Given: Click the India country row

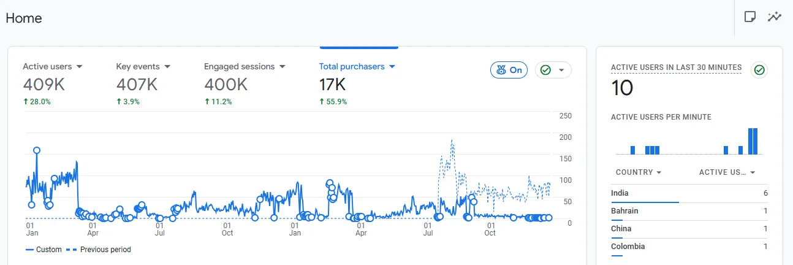Looking at the screenshot, I should (689, 193).
